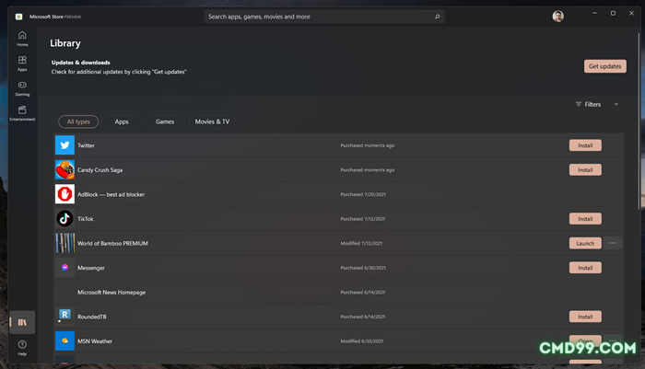Go to the Home sidebar section
645x369 pixels.
[22, 39]
